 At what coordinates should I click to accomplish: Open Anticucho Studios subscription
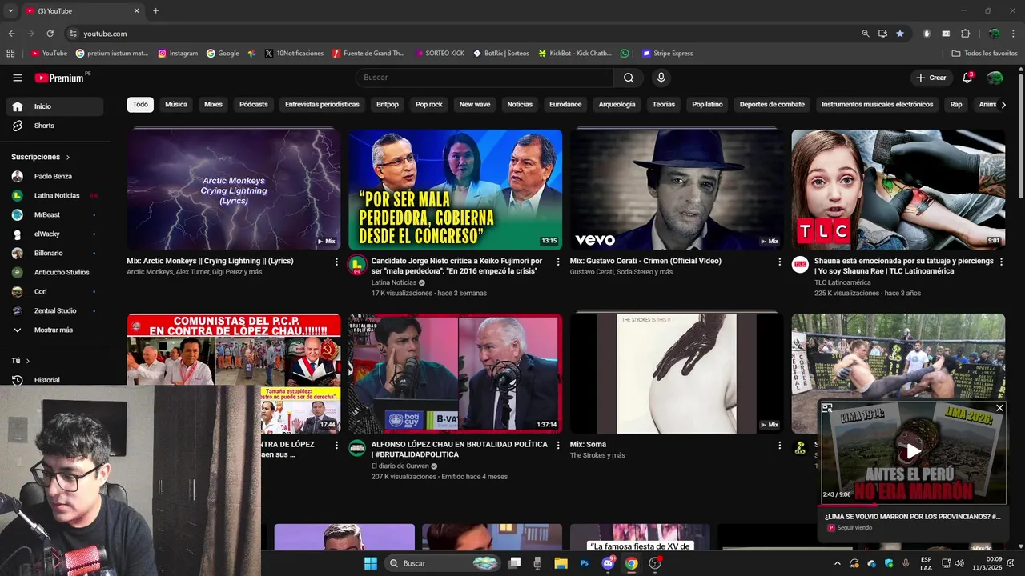(x=54, y=272)
